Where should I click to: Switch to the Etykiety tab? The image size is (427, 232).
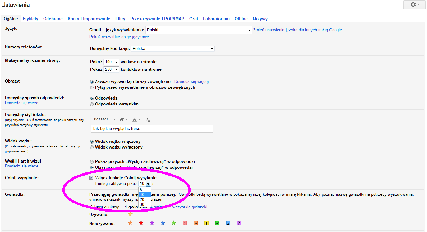[30, 19]
